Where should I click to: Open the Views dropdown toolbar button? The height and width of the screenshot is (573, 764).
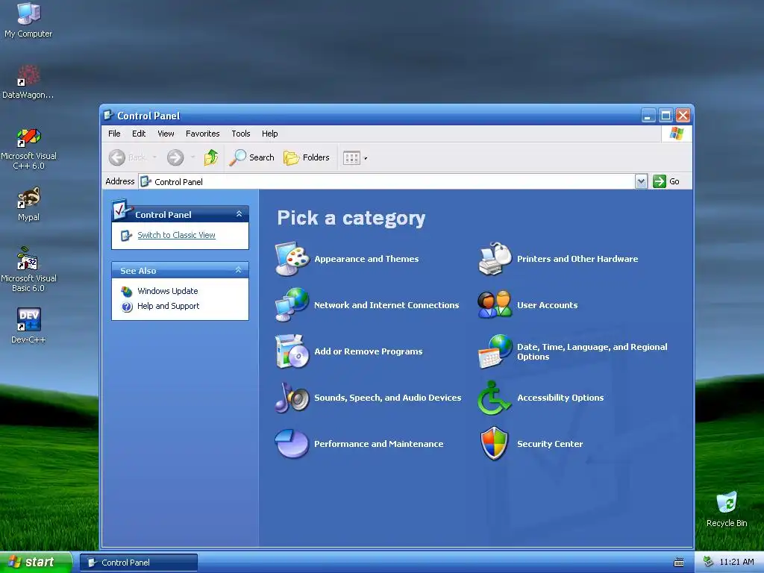pos(354,157)
